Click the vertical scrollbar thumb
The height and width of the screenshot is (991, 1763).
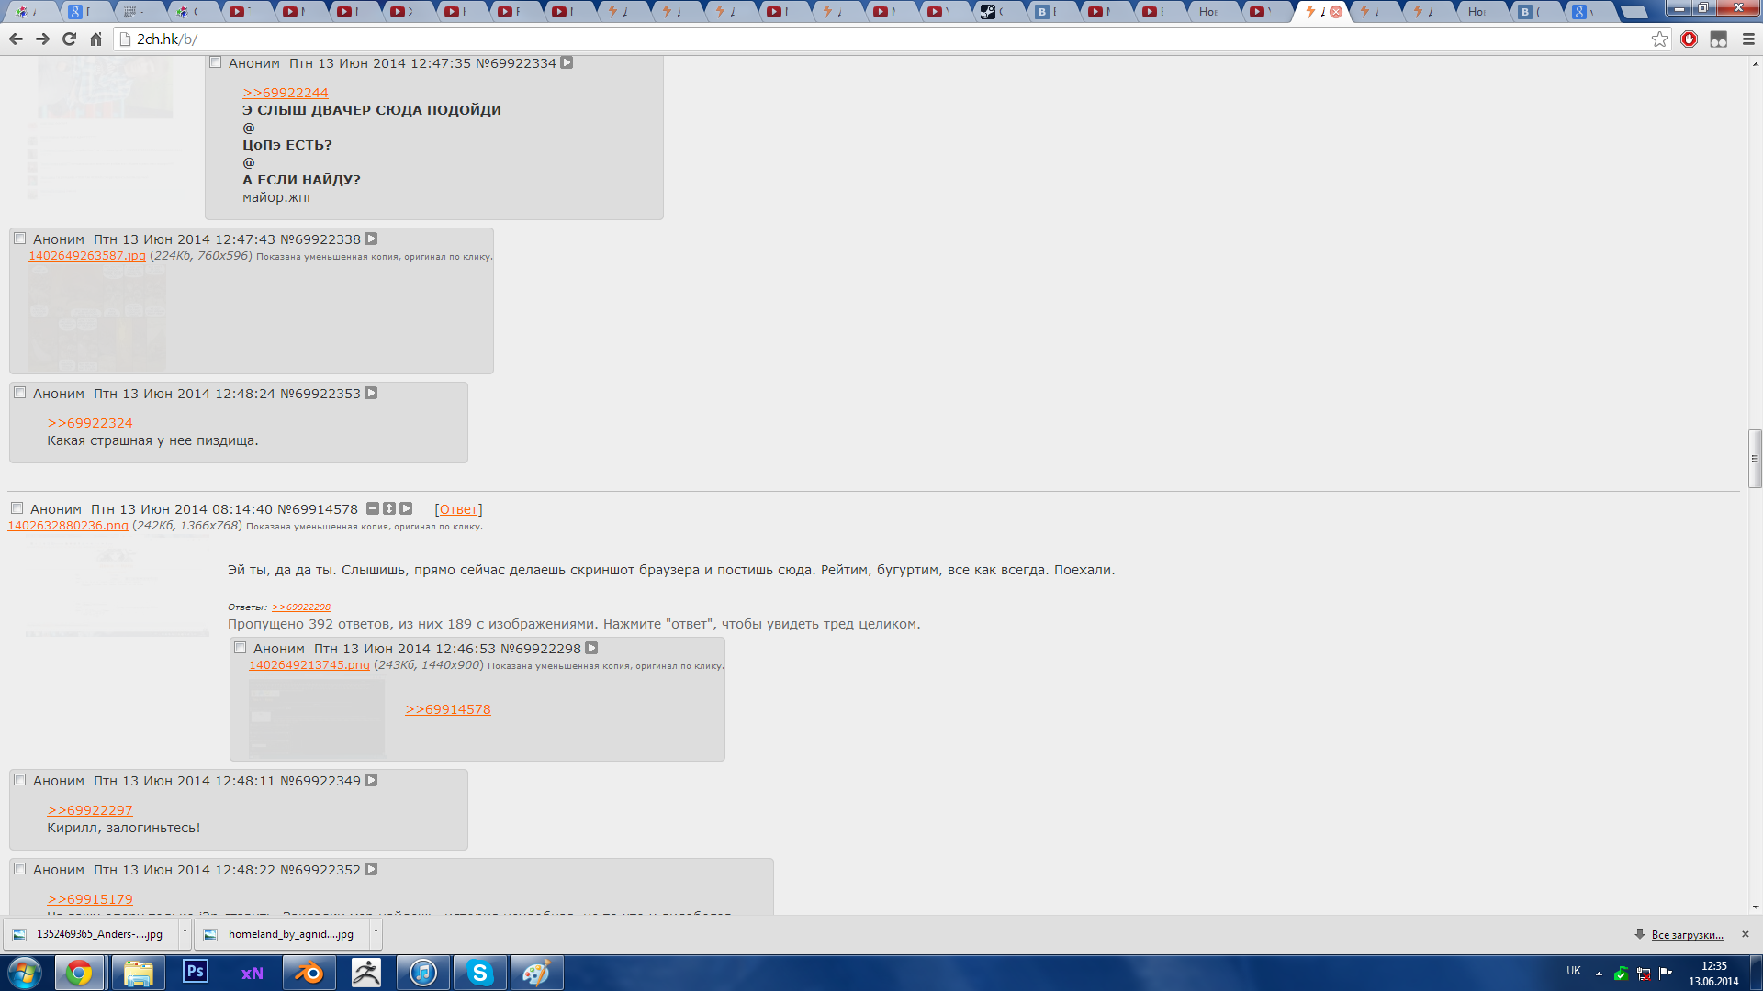[1755, 458]
